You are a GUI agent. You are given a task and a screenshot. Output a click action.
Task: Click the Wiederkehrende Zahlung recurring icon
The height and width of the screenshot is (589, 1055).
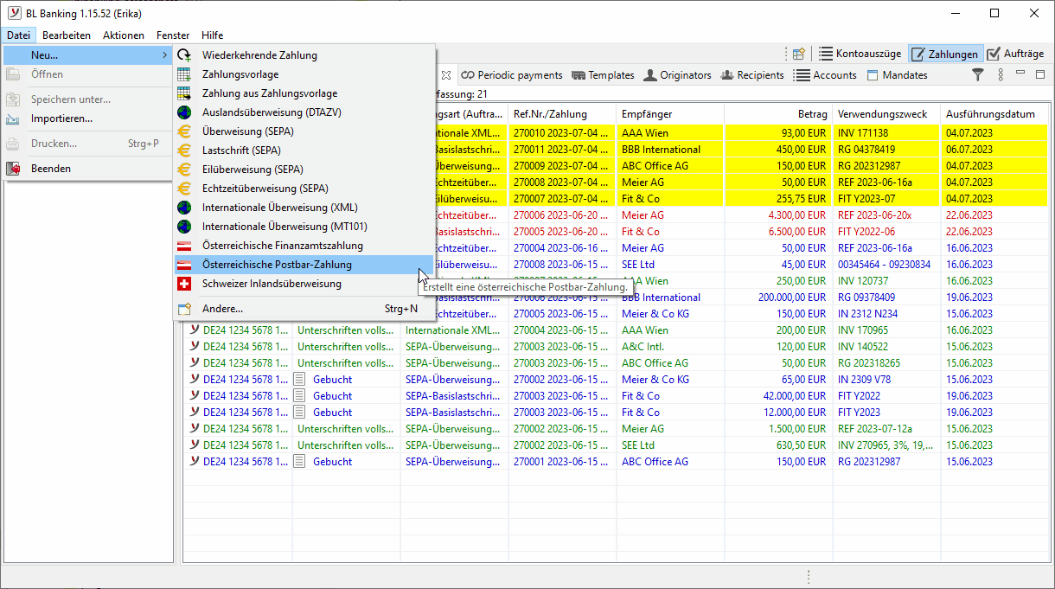click(x=183, y=55)
